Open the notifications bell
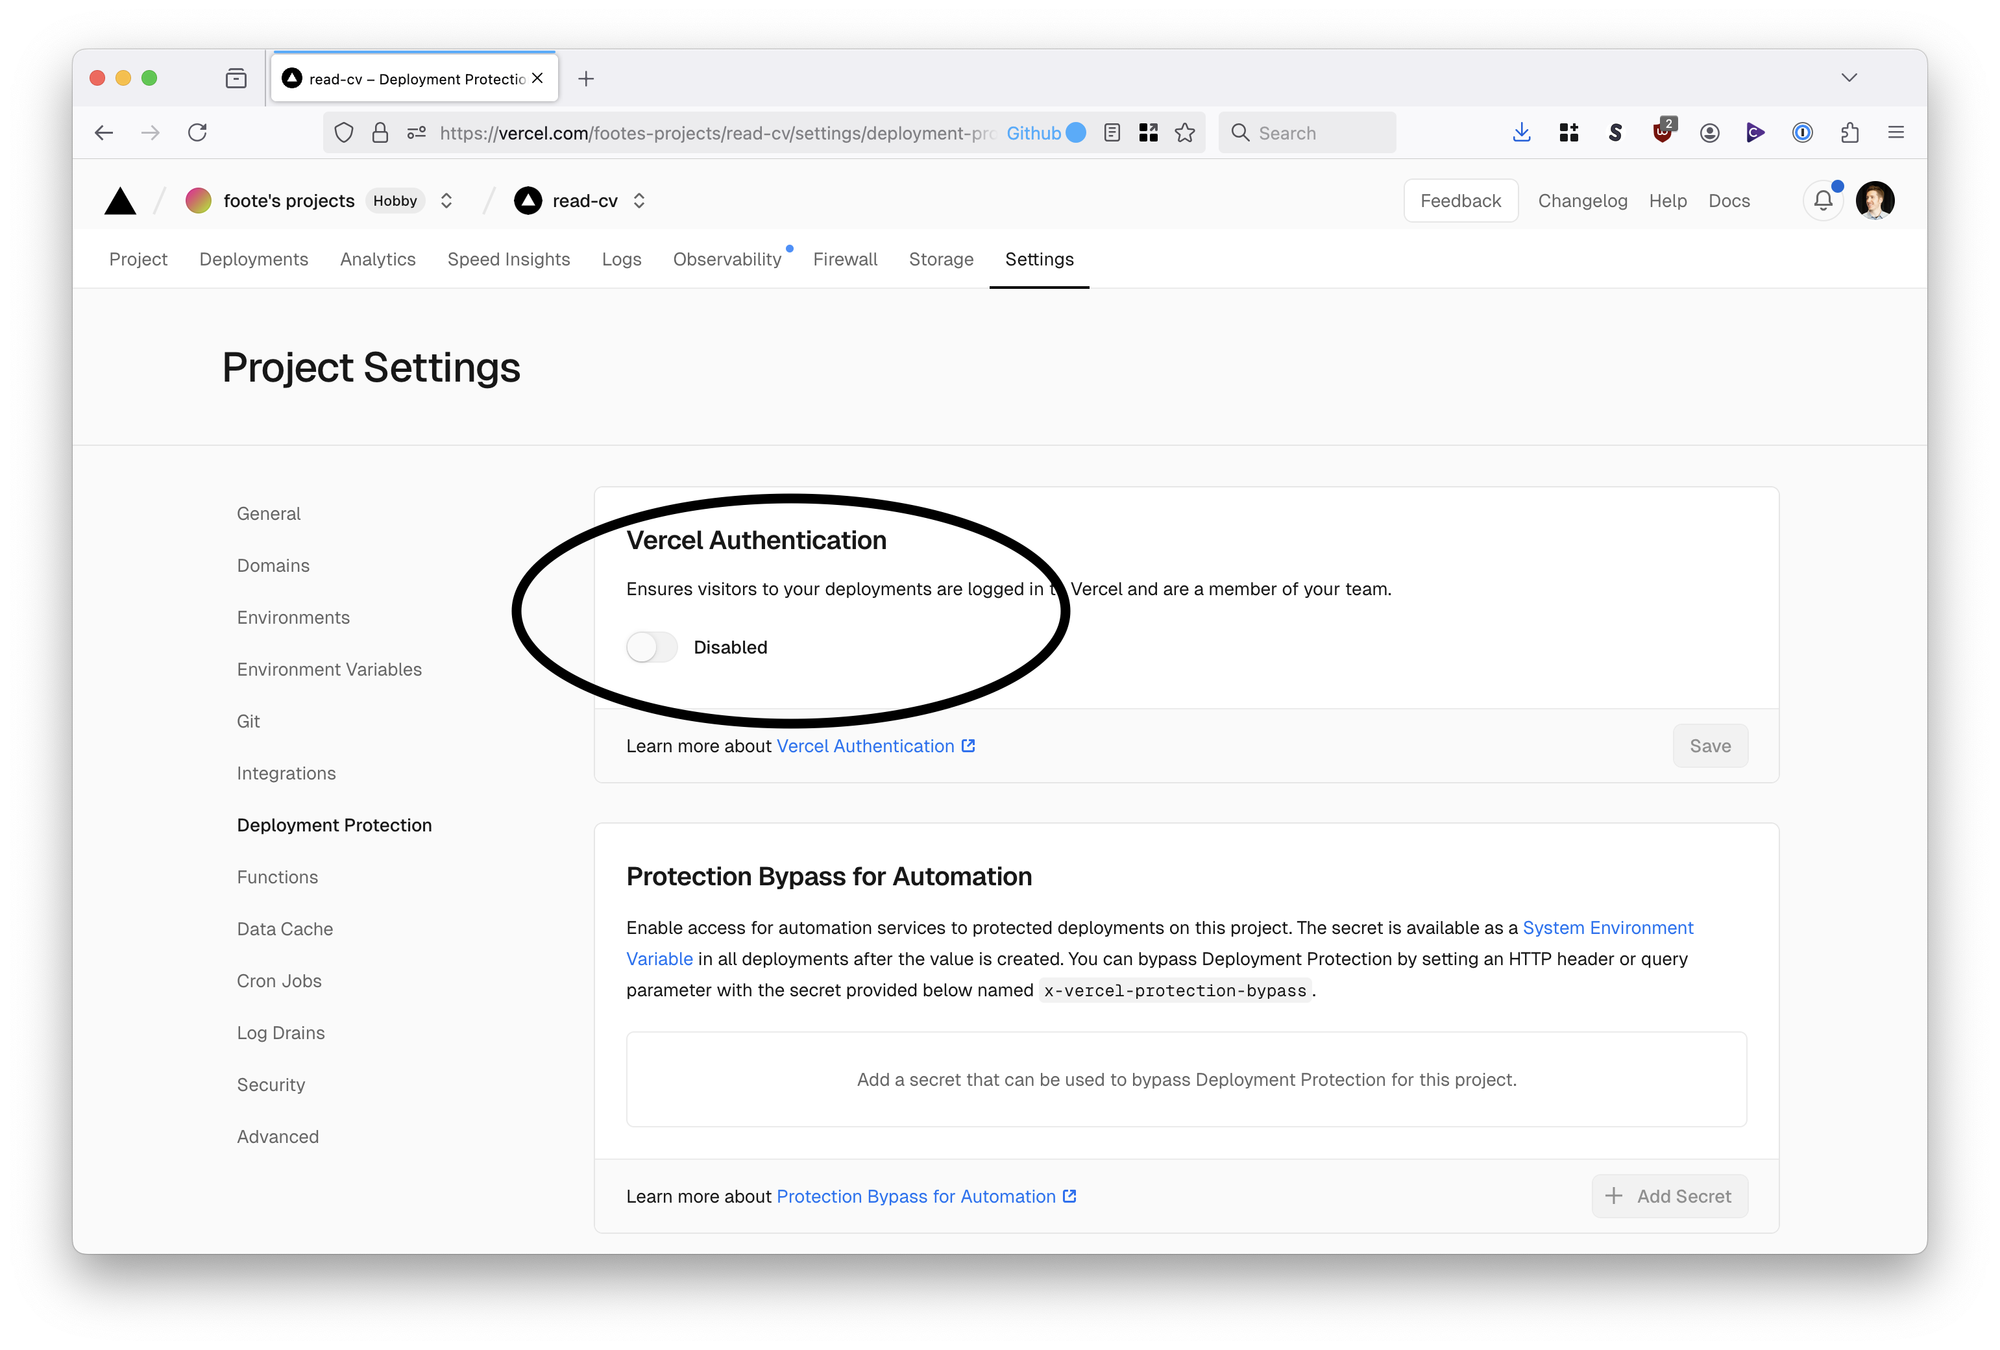Screen dimensions: 2000x1350 click(1823, 201)
